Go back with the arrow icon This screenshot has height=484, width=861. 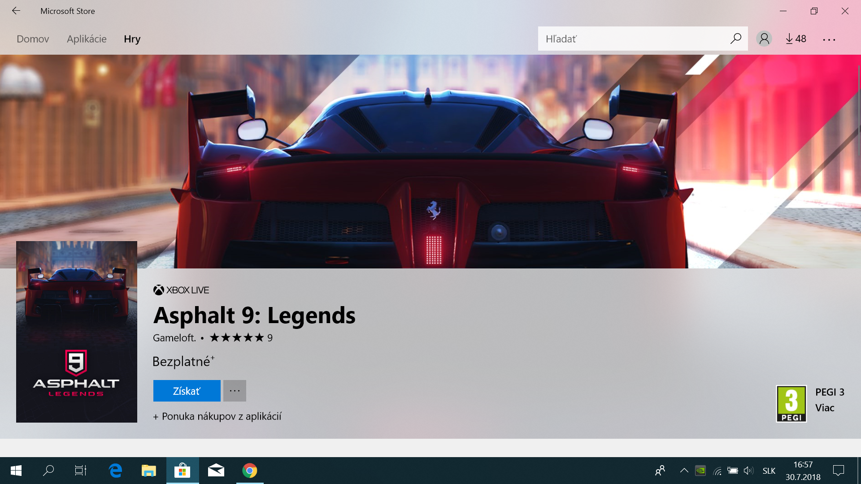click(x=16, y=11)
